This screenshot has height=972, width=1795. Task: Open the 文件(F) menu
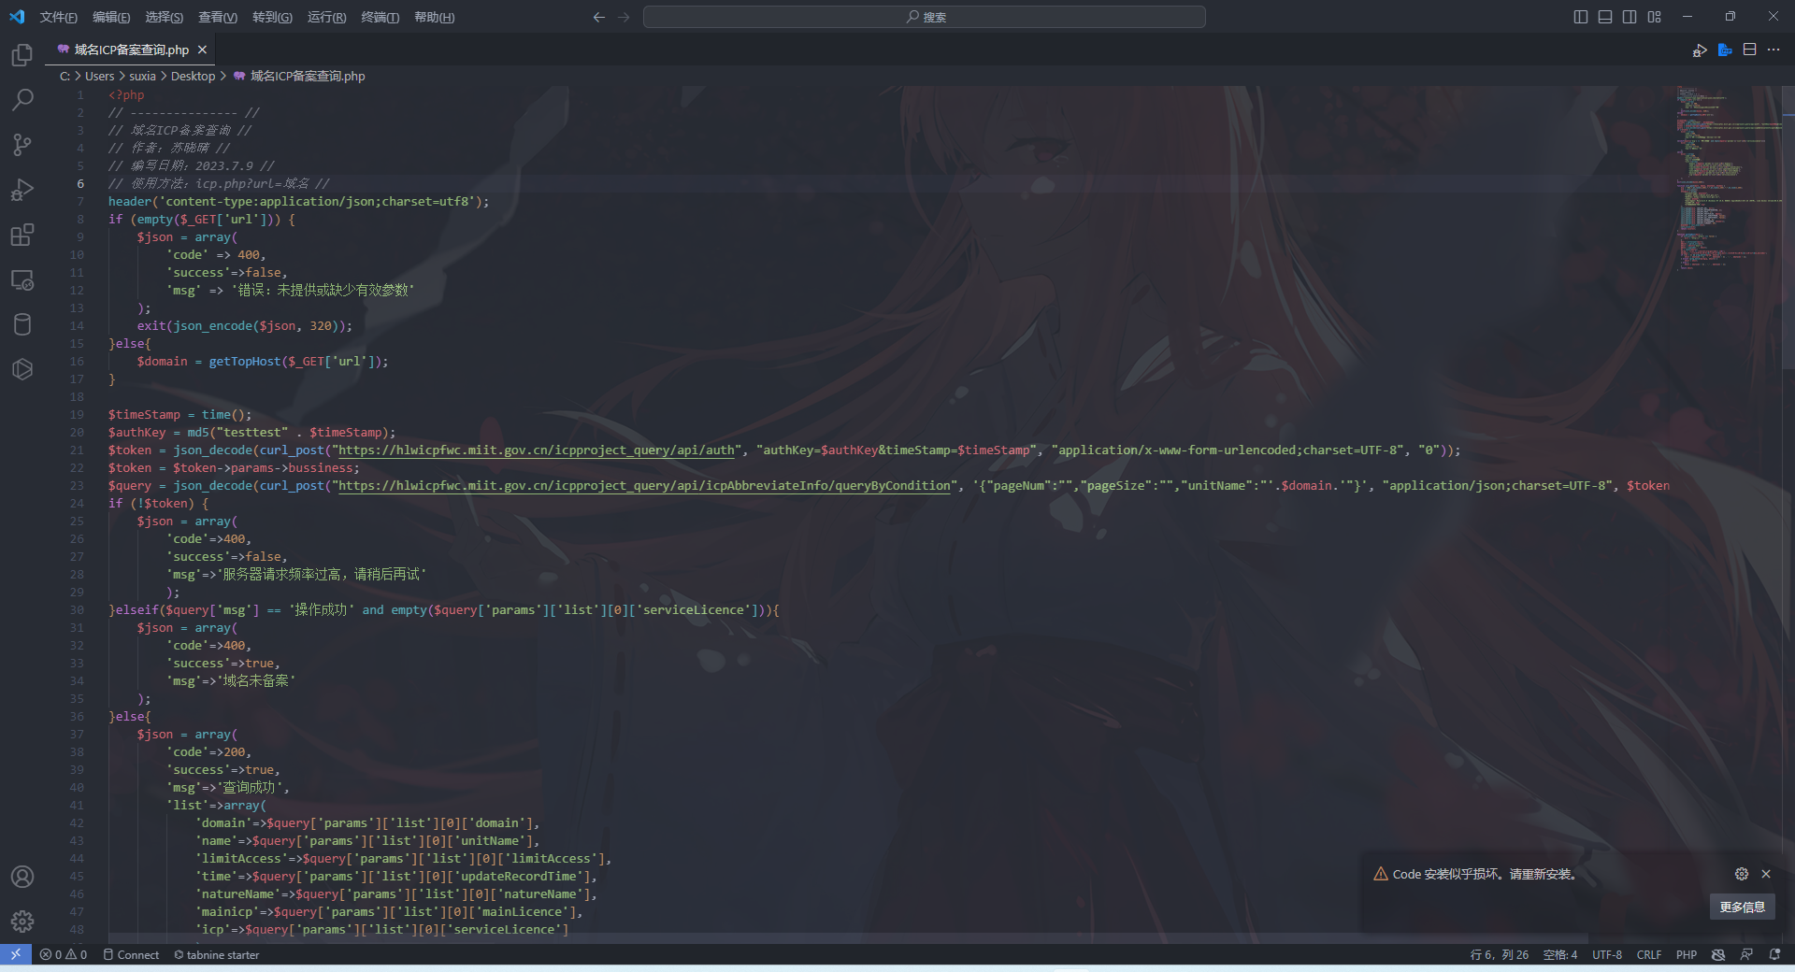point(58,17)
